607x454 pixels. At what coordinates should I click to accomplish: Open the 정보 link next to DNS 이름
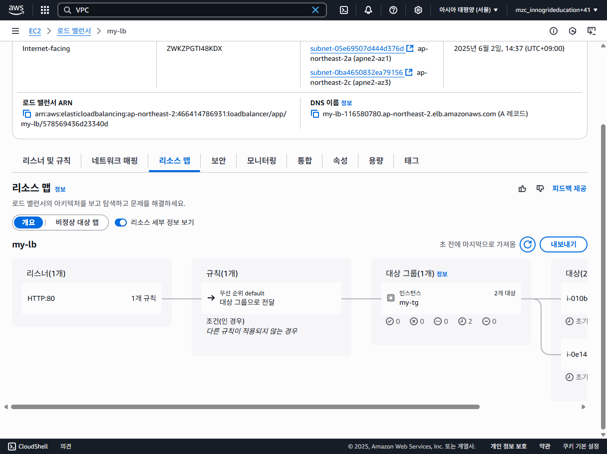point(346,103)
